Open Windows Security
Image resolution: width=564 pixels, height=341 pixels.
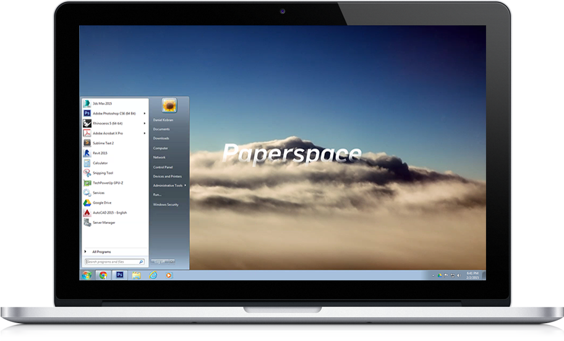pyautogui.click(x=166, y=204)
